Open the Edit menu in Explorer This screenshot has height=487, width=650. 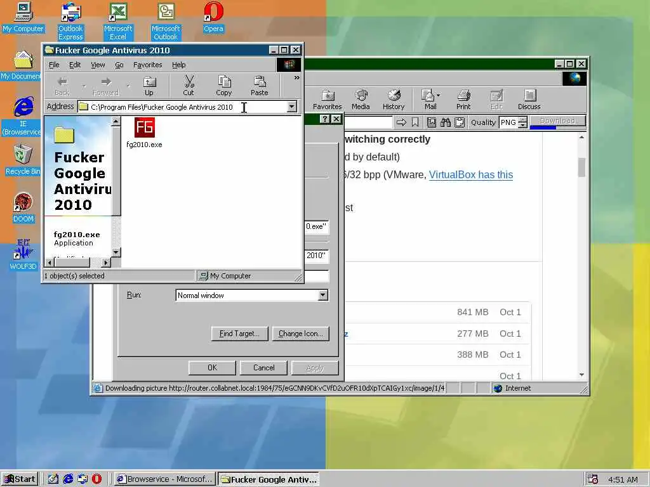pyautogui.click(x=75, y=65)
